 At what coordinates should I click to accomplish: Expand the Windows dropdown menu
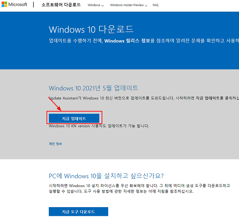[96, 5]
